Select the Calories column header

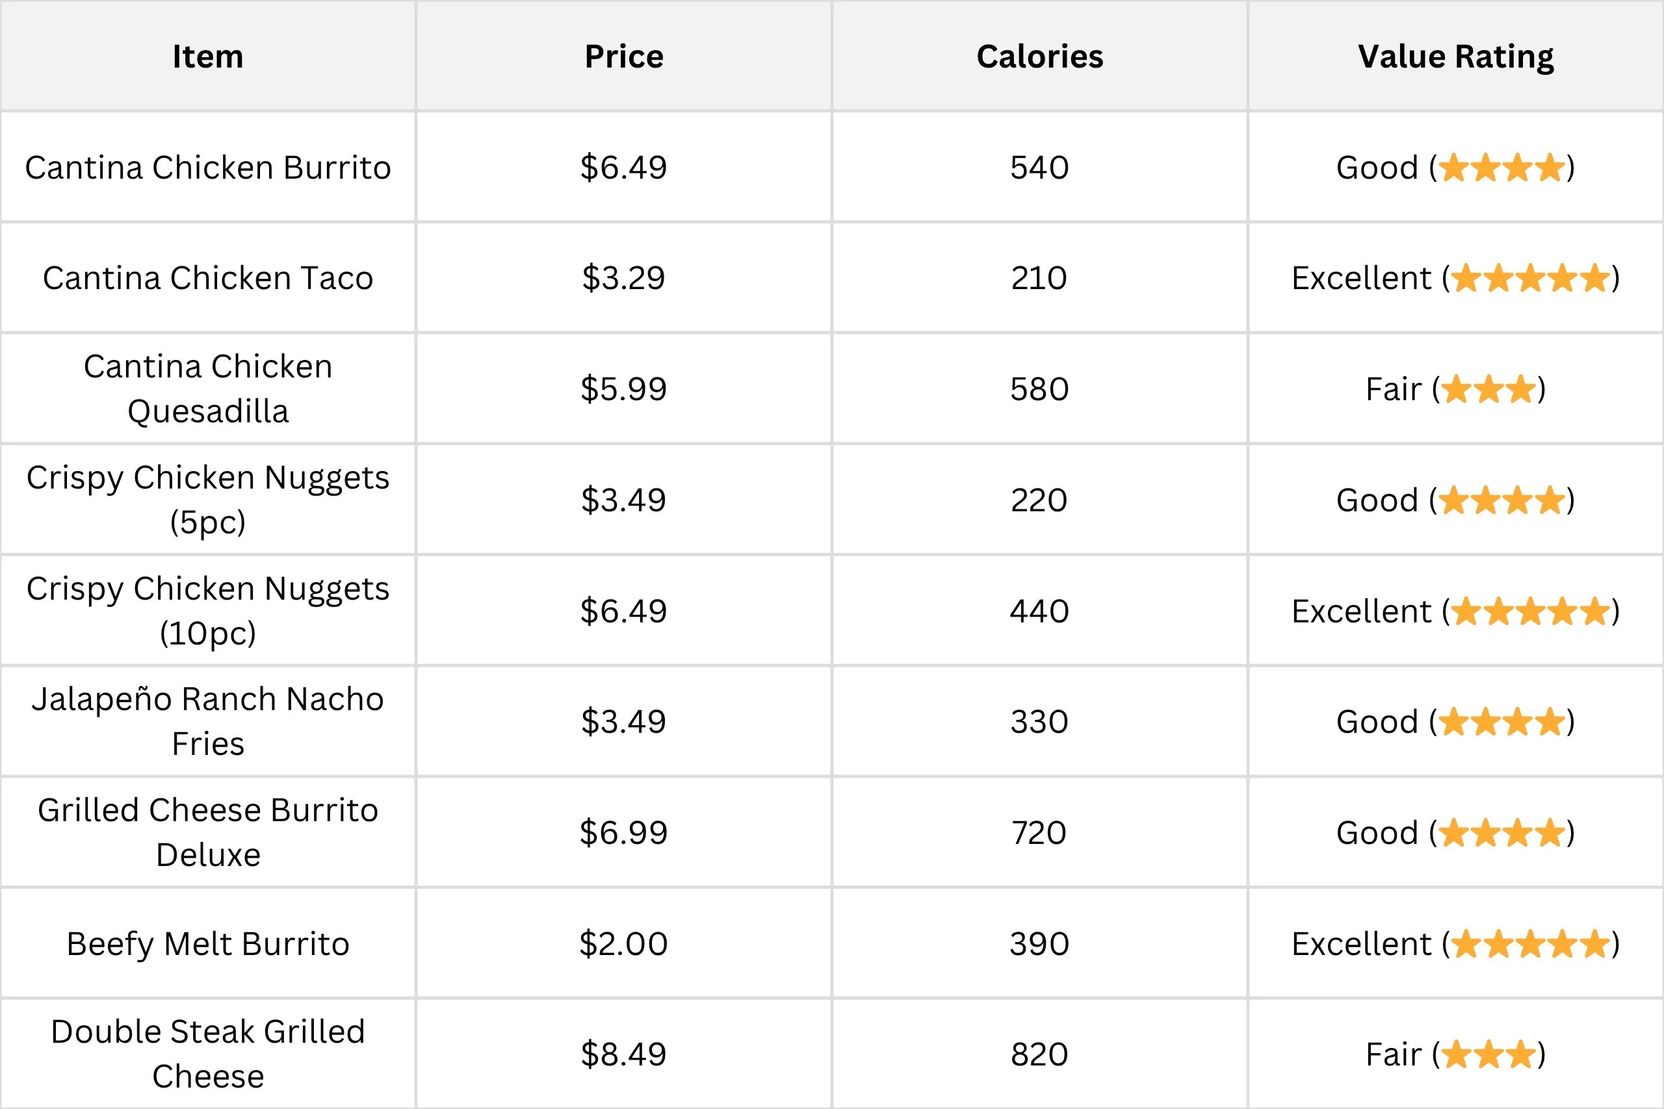pos(1039,57)
